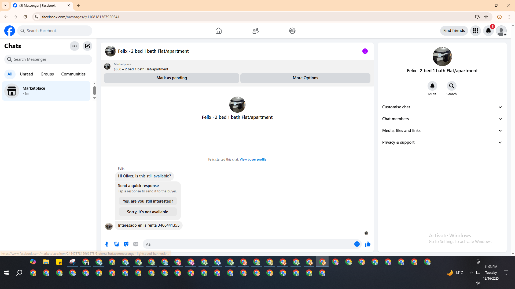Attach a photo with image icon
The height and width of the screenshot is (289, 515).
pos(116,244)
